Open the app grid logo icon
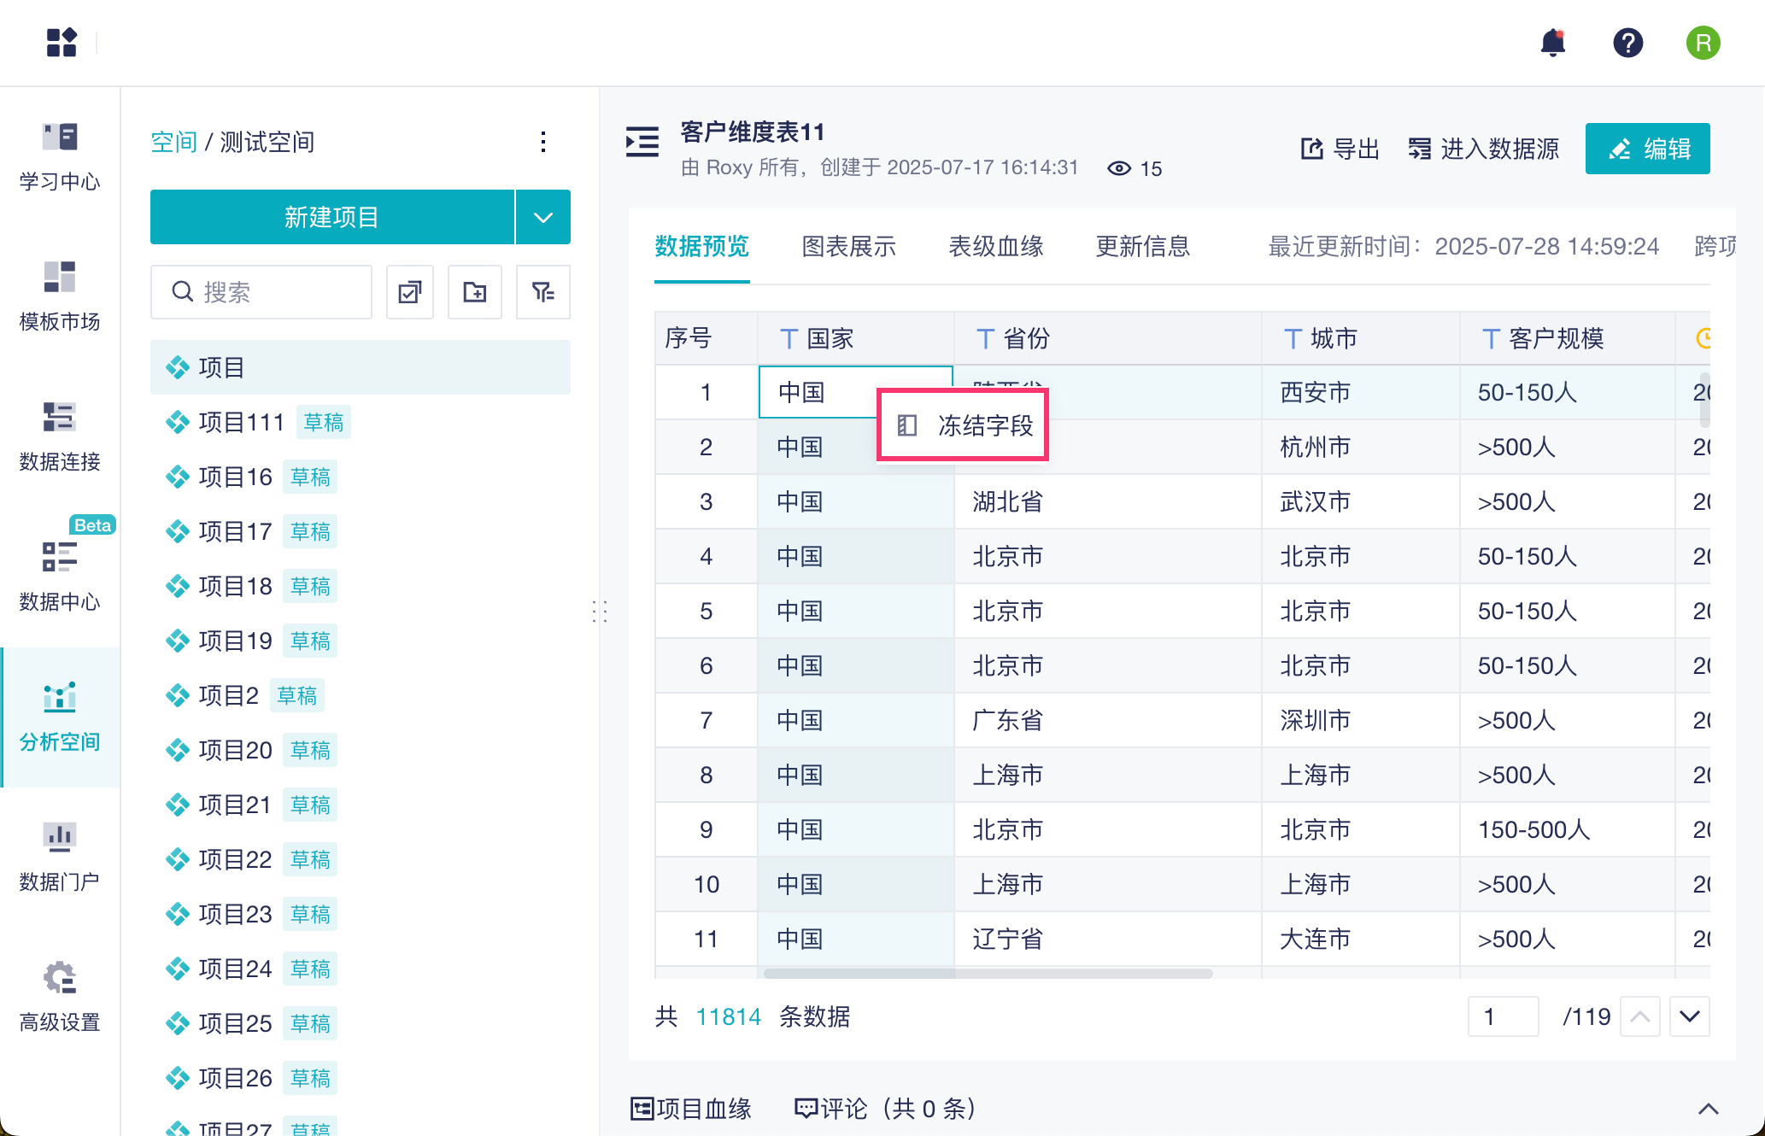This screenshot has height=1136, width=1765. click(62, 43)
